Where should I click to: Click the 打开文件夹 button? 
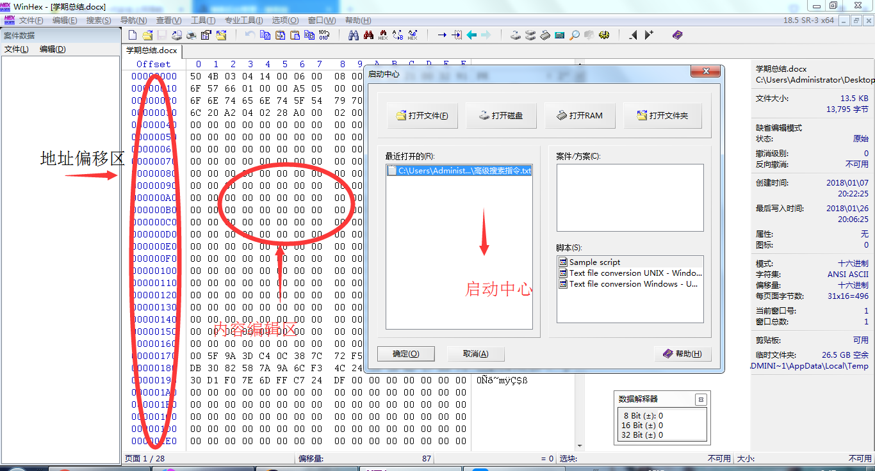pos(663,116)
